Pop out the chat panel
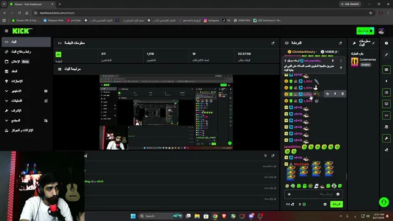The height and width of the screenshot is (221, 393). point(340,43)
